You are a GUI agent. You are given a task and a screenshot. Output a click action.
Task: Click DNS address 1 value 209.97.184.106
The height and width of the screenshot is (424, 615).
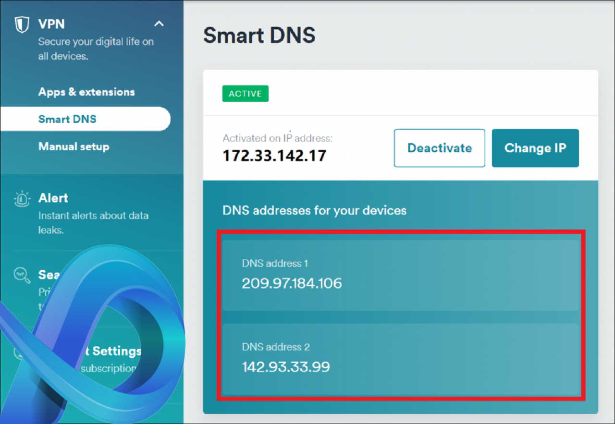tap(292, 283)
